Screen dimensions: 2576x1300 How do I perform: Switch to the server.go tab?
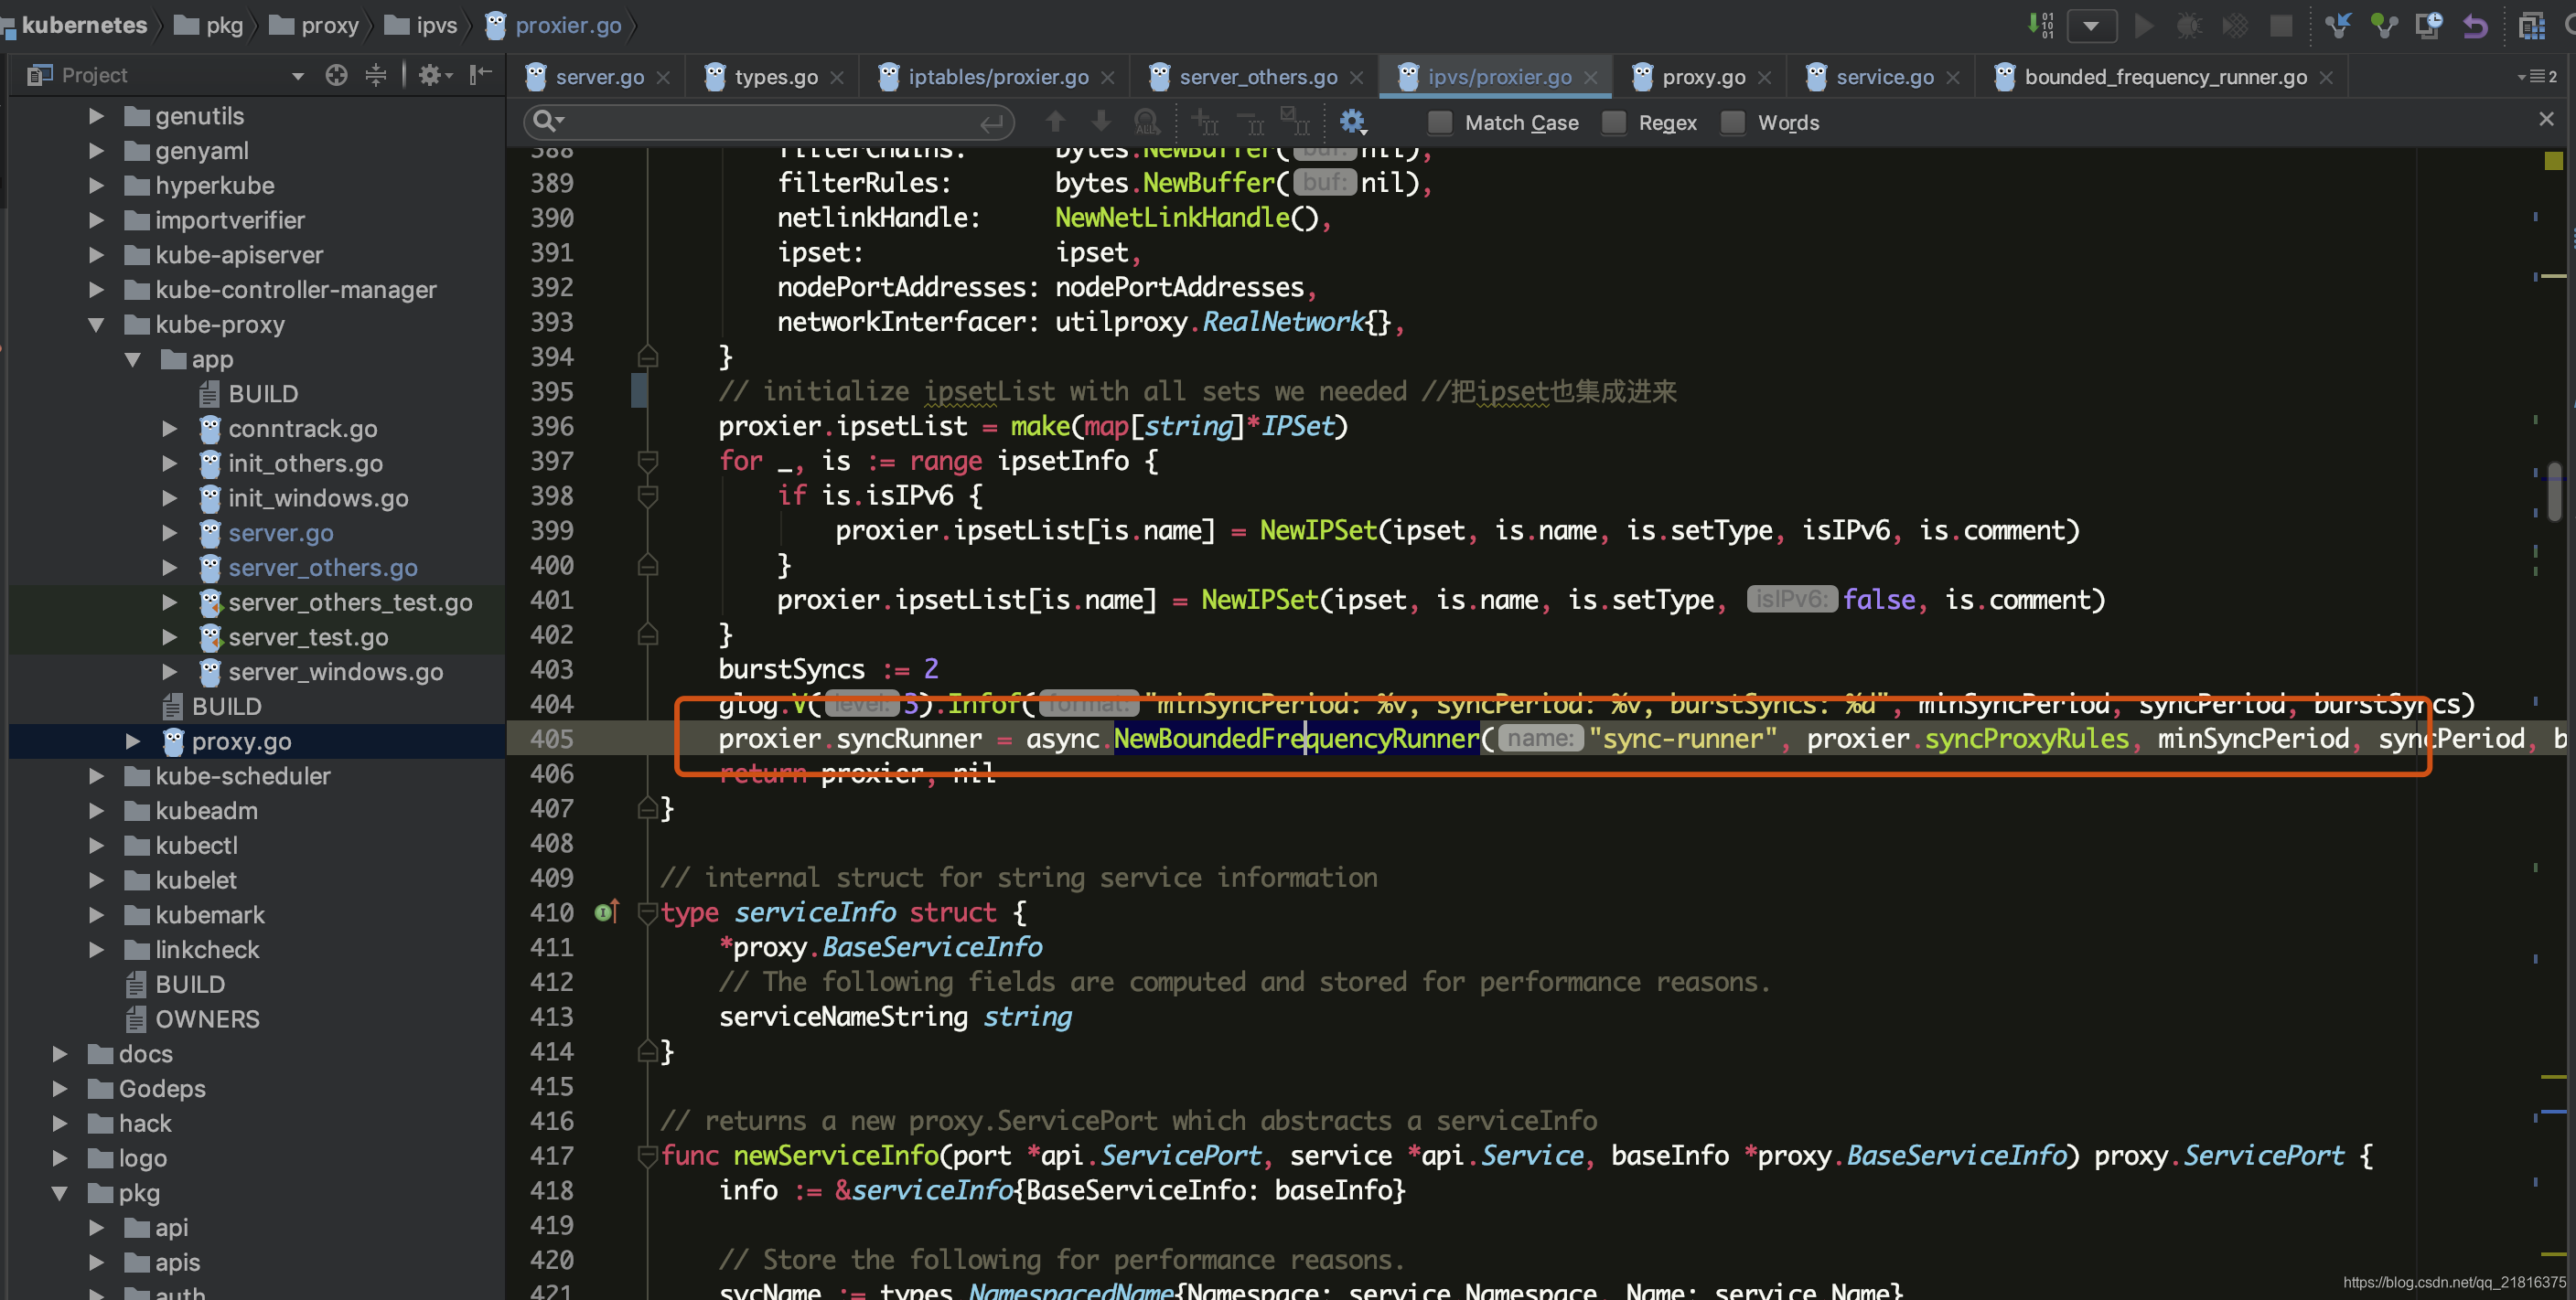[598, 77]
